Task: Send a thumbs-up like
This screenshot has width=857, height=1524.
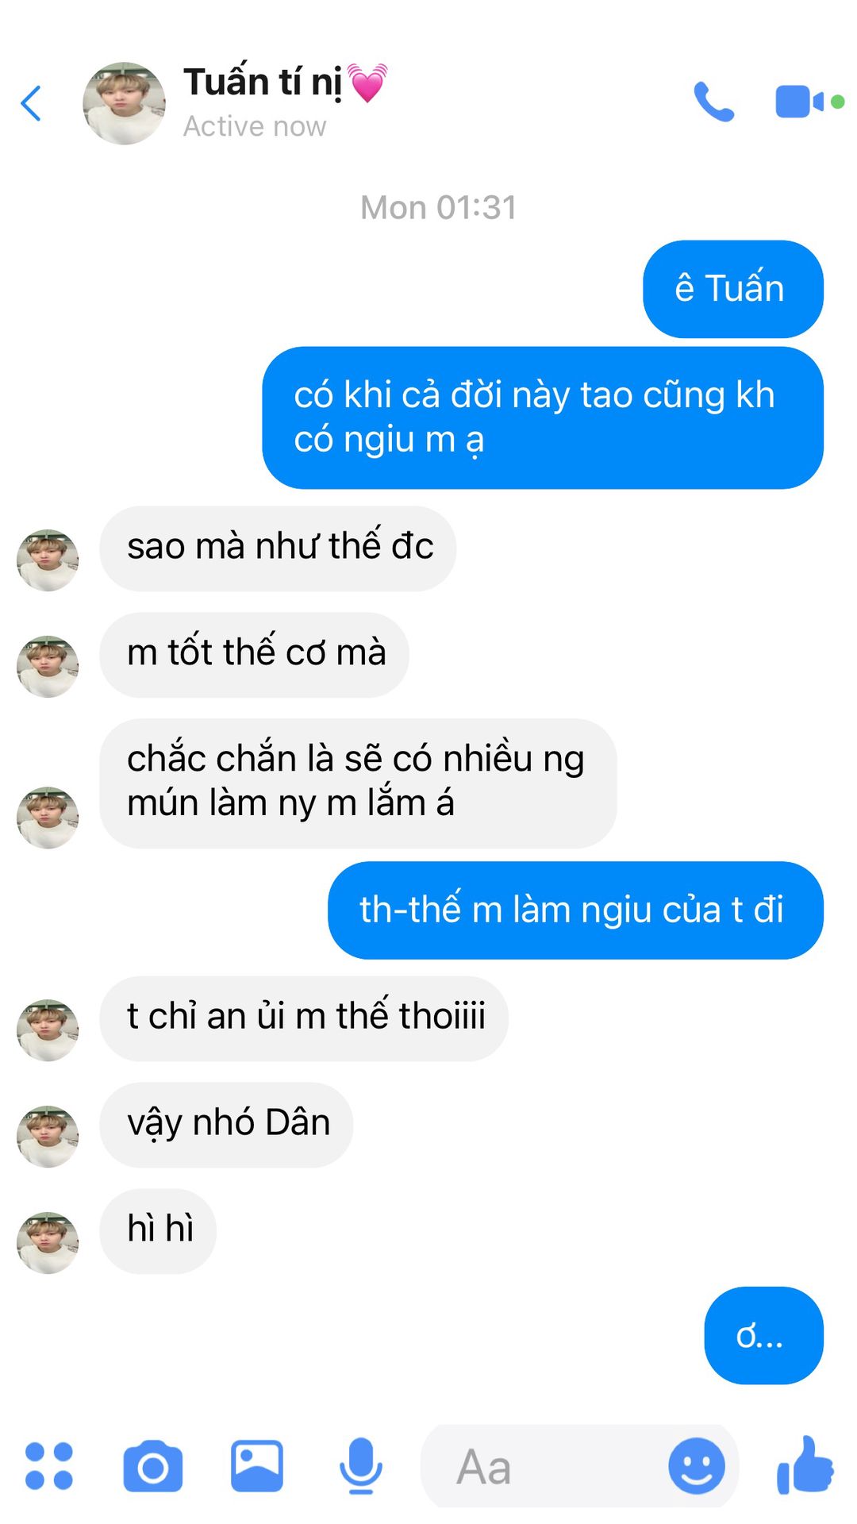Action: coord(805,1465)
